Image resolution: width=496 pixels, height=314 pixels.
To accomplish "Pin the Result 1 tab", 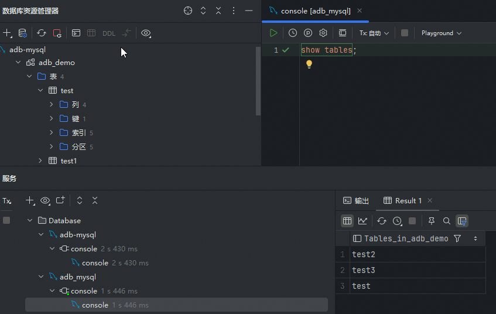I will point(431,221).
